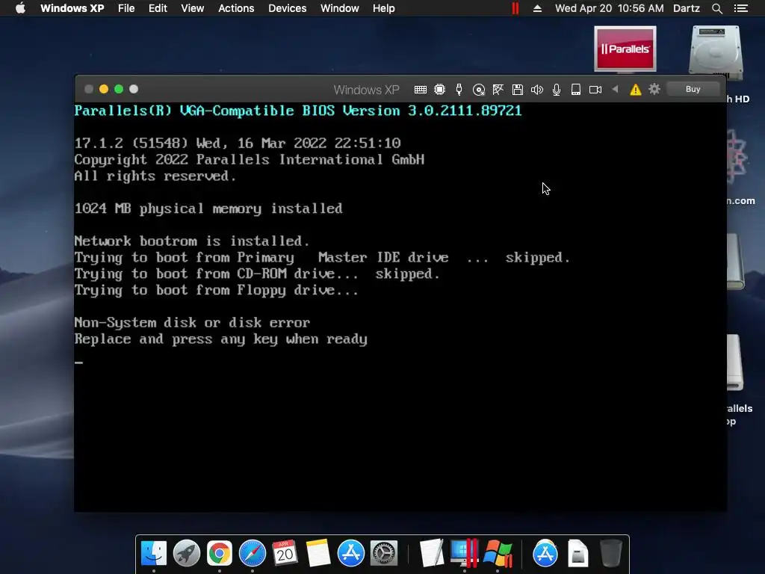Viewport: 765px width, 574px height.
Task: Open Finder from the Dock
Action: pyautogui.click(x=154, y=553)
